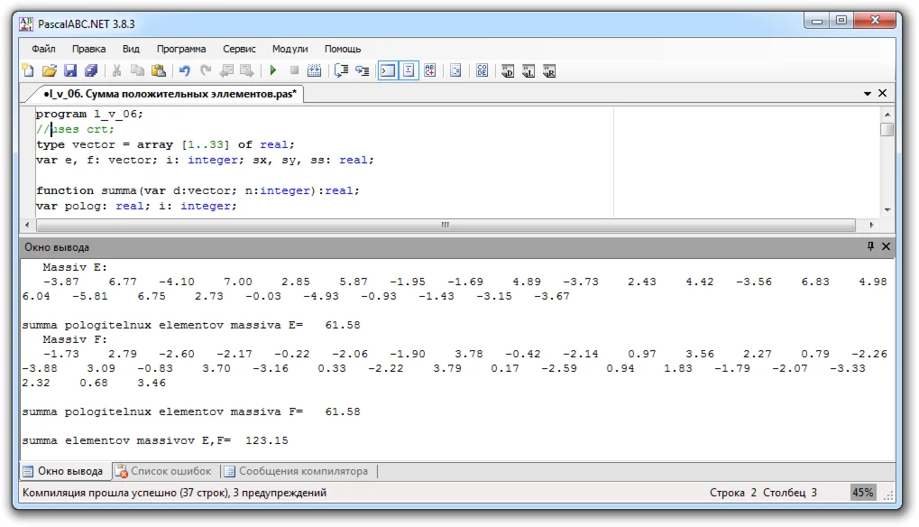The width and height of the screenshot is (919, 527).
Task: Open the Программа menu
Action: tap(180, 49)
